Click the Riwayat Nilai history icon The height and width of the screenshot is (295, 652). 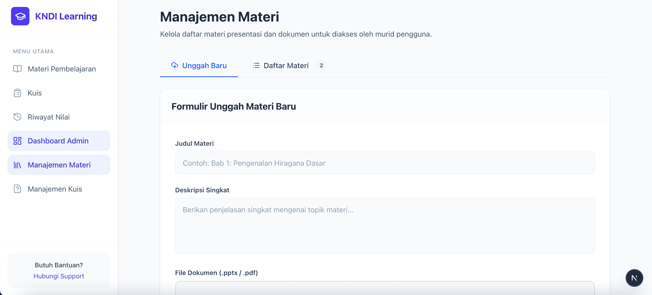pyautogui.click(x=17, y=117)
